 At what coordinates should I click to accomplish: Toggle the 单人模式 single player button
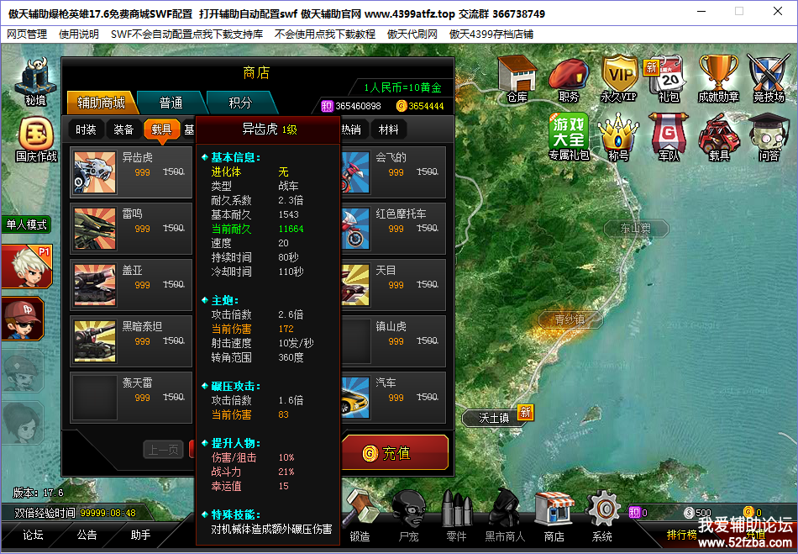coord(27,224)
